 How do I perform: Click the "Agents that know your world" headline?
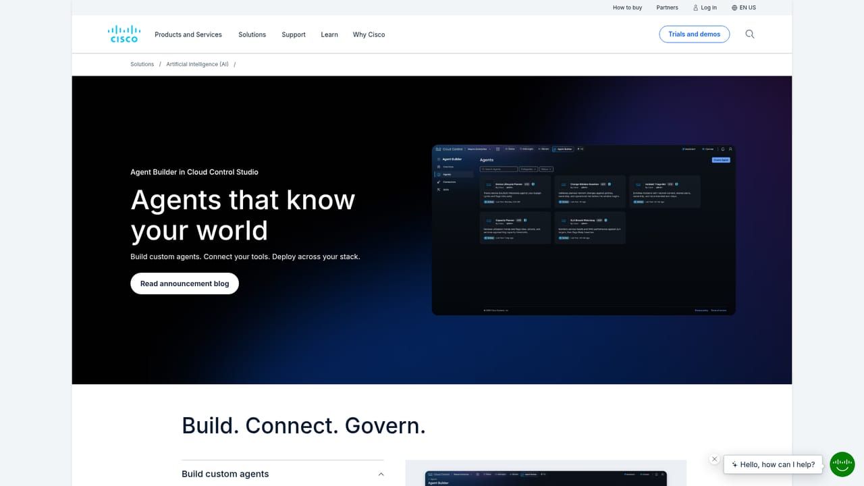pos(242,215)
